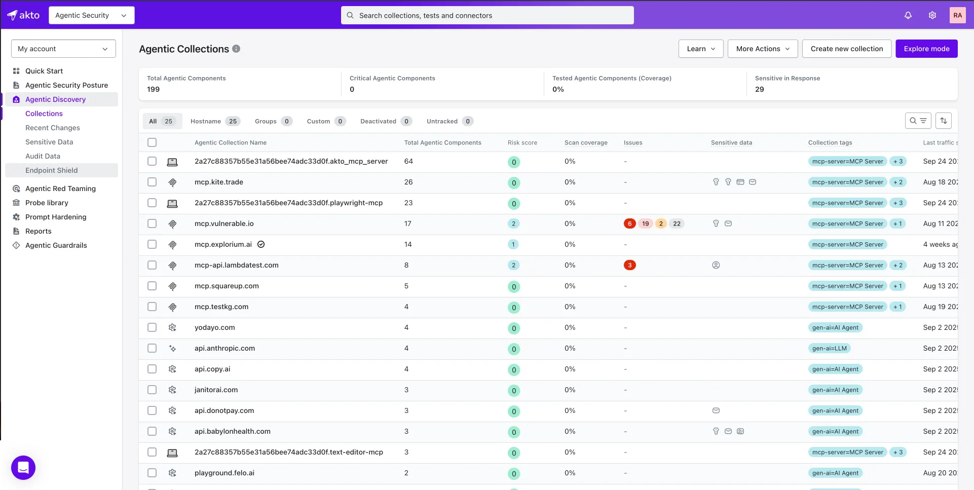Image resolution: width=974 pixels, height=490 pixels.
Task: Expand the Learn dropdown
Action: tap(700, 49)
